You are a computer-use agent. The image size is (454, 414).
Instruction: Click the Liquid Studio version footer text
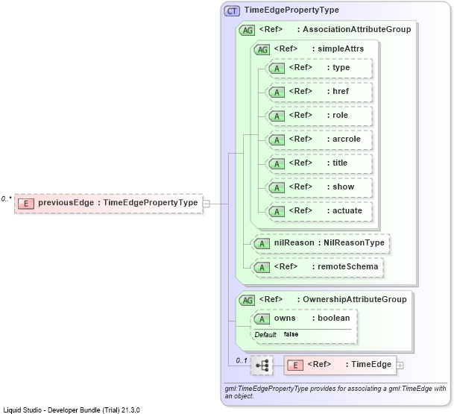point(72,410)
